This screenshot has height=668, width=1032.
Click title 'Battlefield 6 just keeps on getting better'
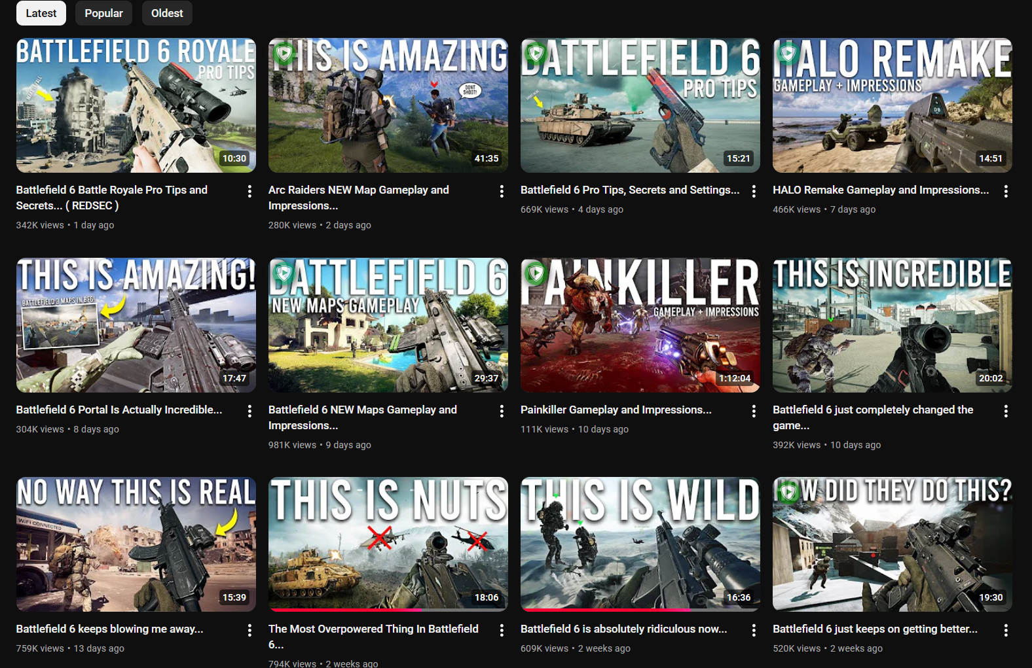[x=875, y=629]
